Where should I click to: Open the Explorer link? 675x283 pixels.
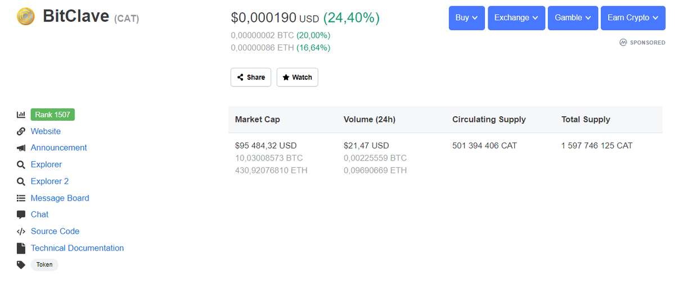(46, 165)
